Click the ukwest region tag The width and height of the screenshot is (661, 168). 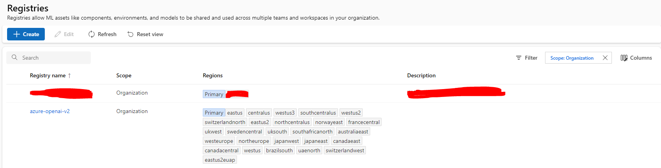pos(213,131)
